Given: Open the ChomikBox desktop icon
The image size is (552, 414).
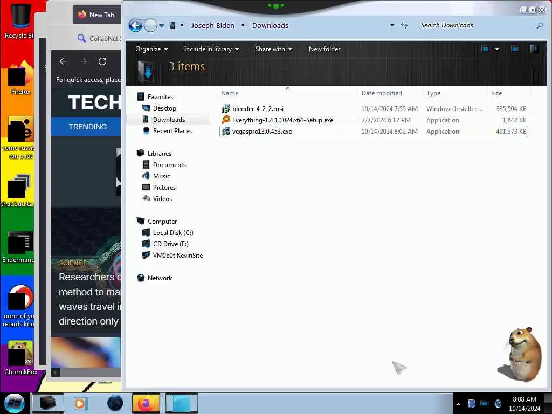Looking at the screenshot, I should [x=20, y=358].
